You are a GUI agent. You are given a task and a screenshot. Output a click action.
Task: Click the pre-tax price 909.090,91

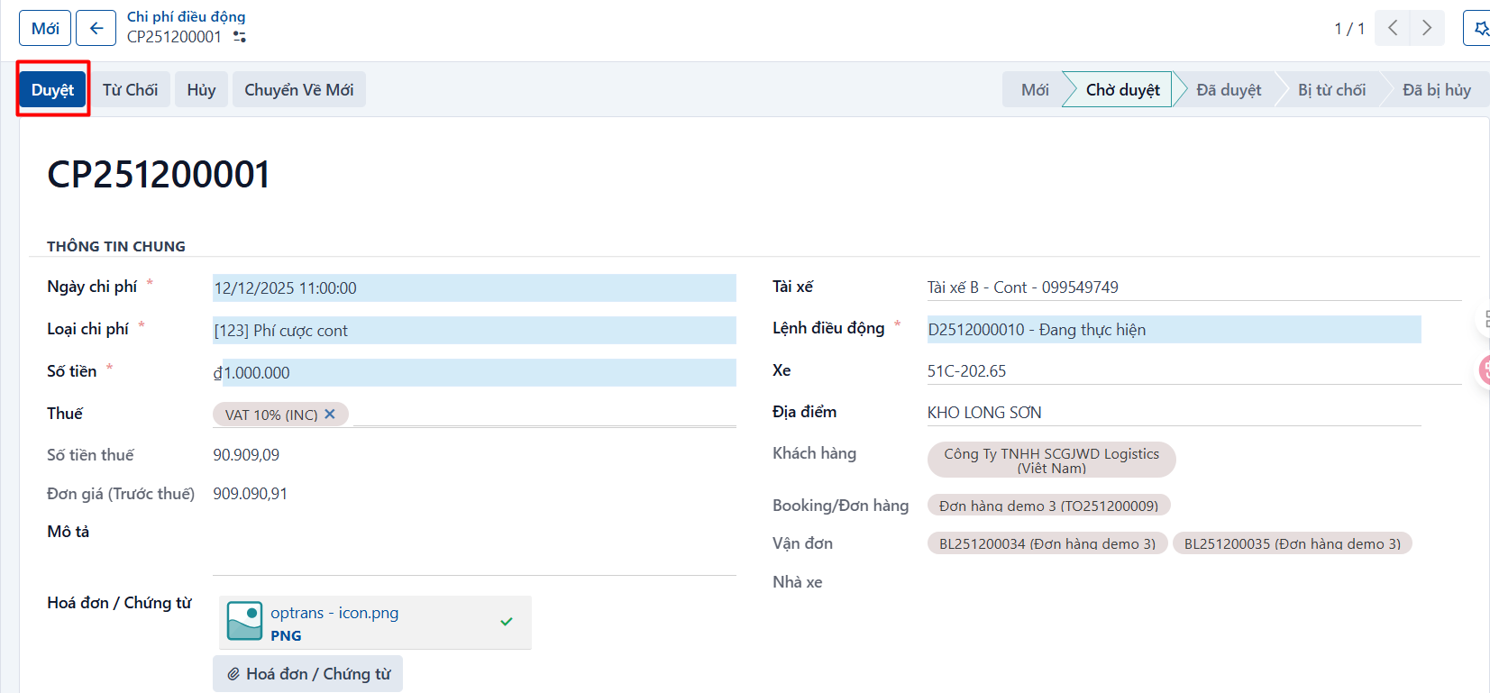(x=251, y=494)
